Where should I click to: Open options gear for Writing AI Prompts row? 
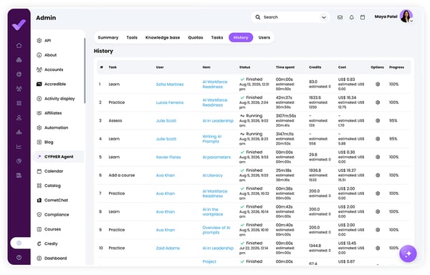click(378, 139)
